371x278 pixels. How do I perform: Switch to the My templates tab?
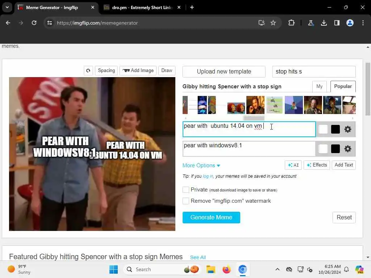pos(320,87)
